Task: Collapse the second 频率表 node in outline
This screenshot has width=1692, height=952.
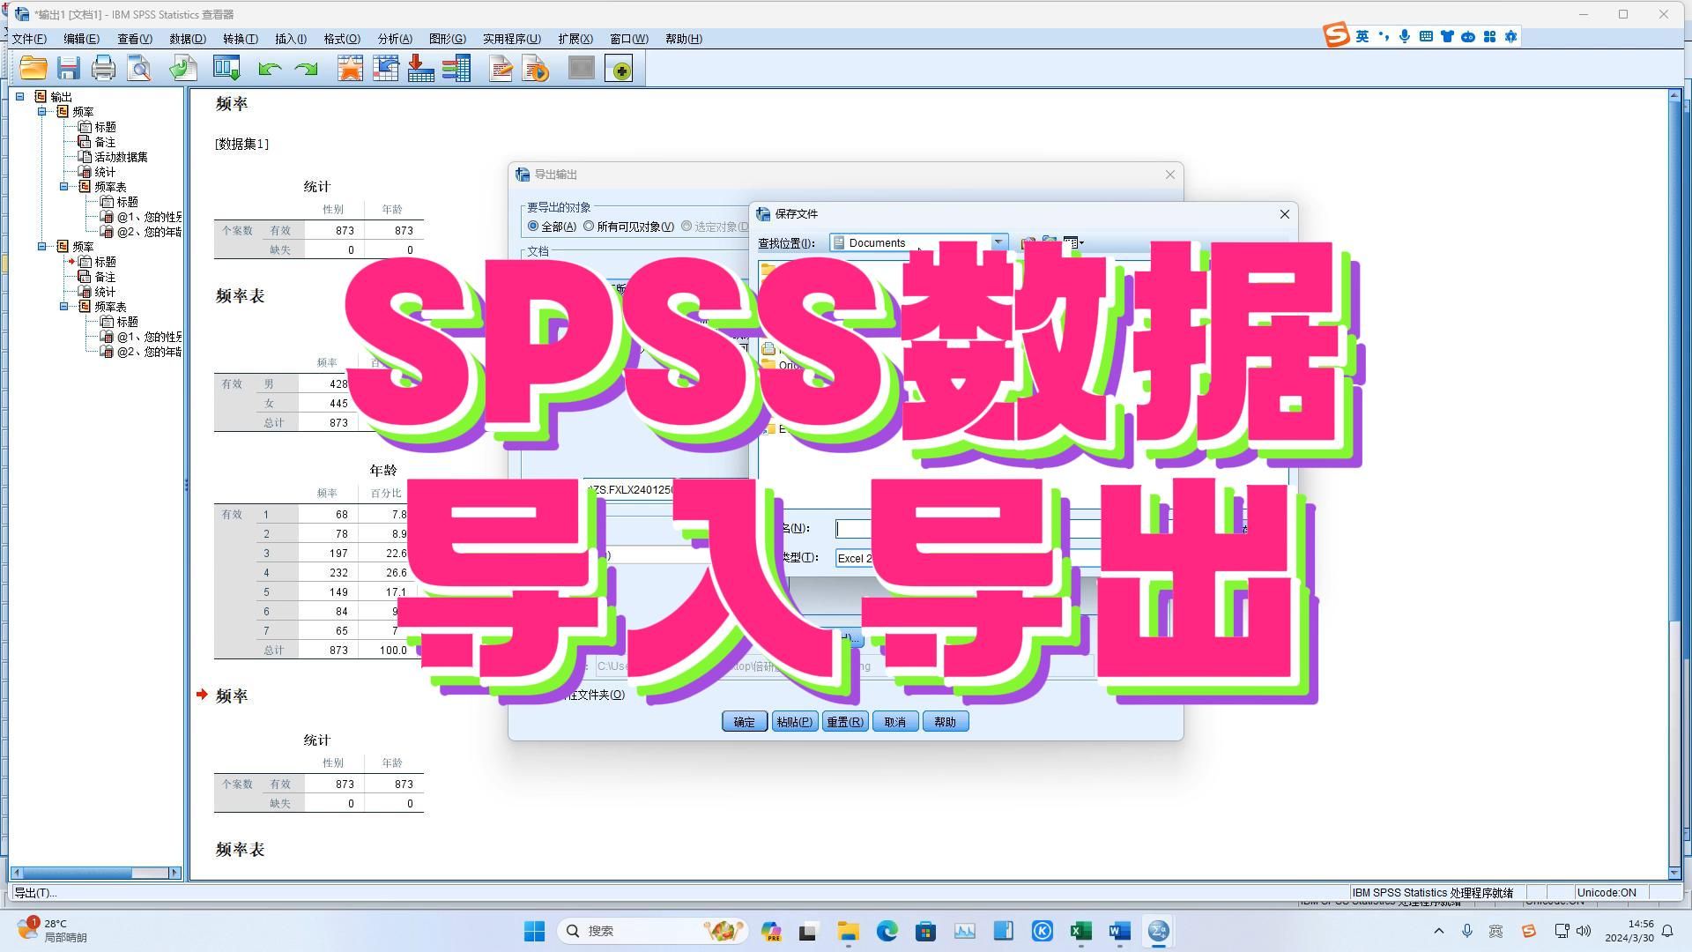Action: point(63,307)
